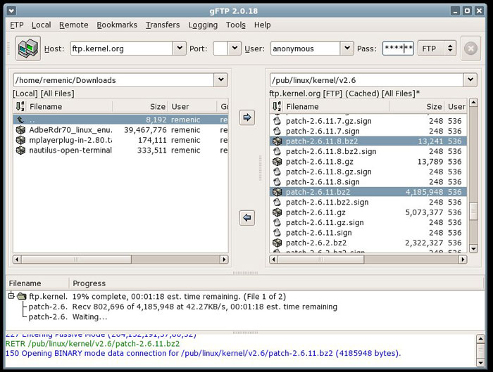Image resolution: width=493 pixels, height=372 pixels.
Task: Click the patch-2.6.11.7.sign file icon
Action: coord(277,131)
